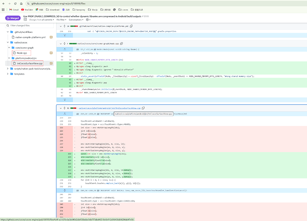Toggle the file tree sidebar icon

point(25,20)
